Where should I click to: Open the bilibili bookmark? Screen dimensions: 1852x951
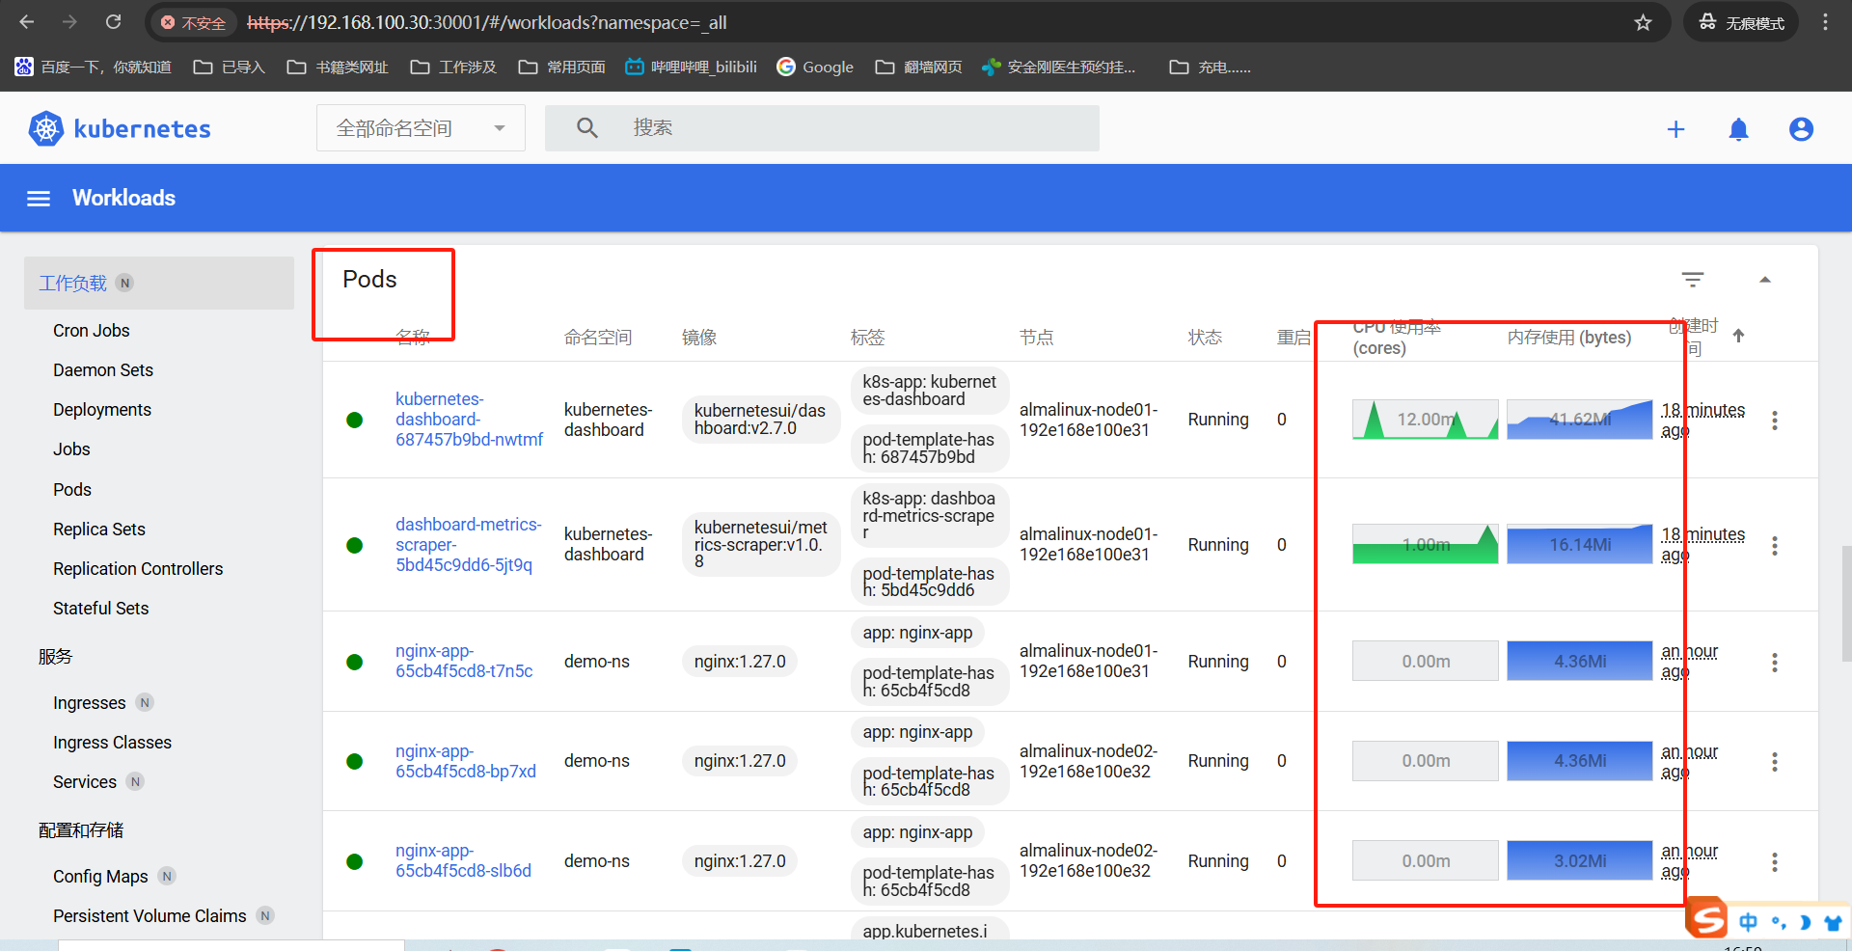tap(691, 67)
